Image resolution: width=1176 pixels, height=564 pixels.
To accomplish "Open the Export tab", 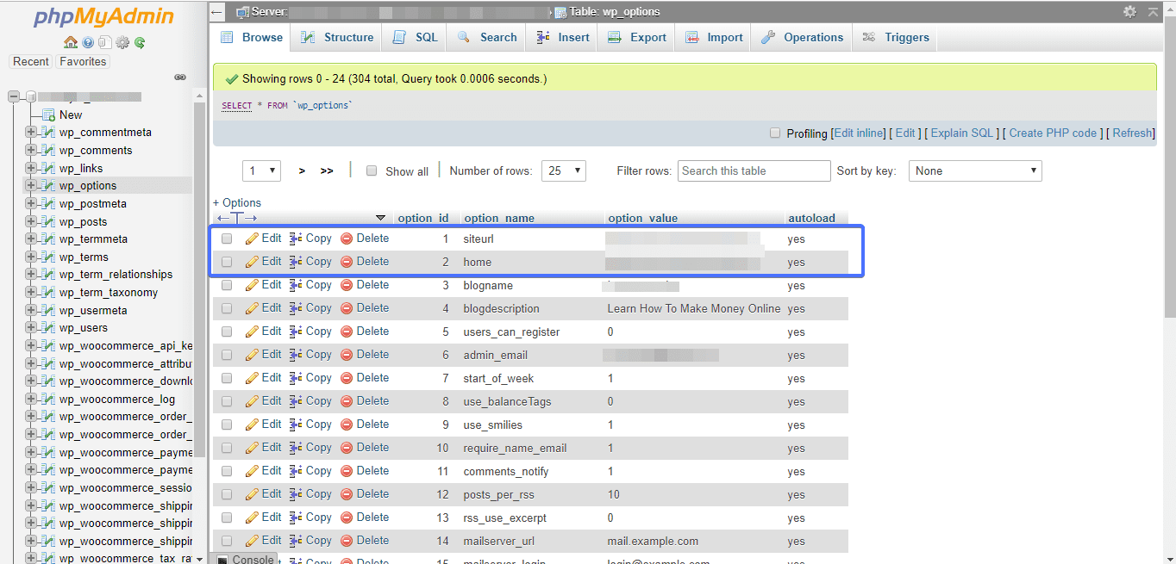I will 637,37.
